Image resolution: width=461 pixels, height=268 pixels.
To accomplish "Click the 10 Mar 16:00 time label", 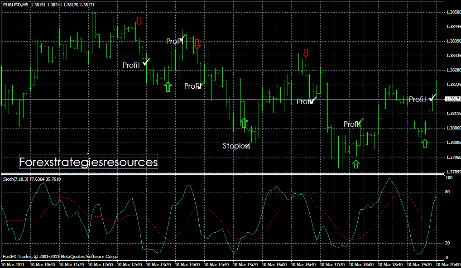I will (274, 265).
